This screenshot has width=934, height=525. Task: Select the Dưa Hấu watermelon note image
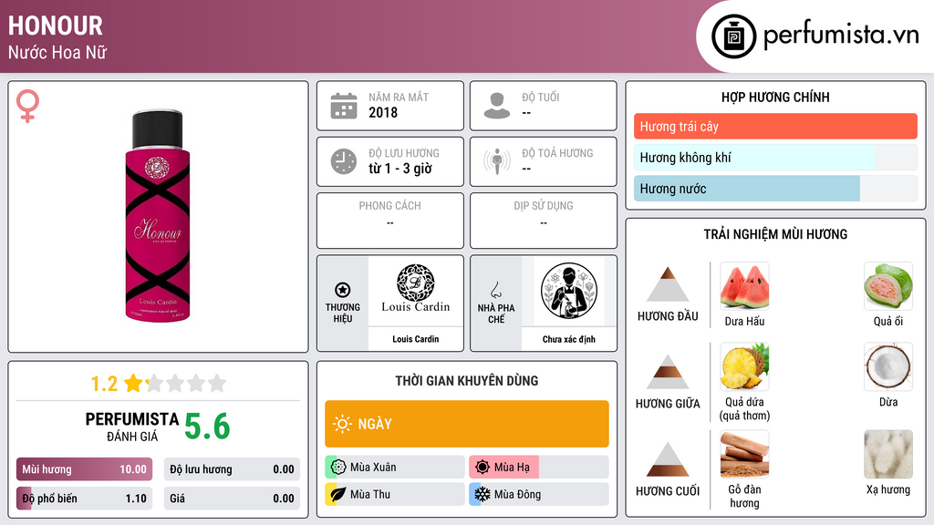coord(744,286)
